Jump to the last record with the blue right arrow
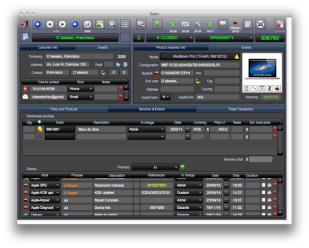Viewport: 309px width, 248px height. (75, 24)
